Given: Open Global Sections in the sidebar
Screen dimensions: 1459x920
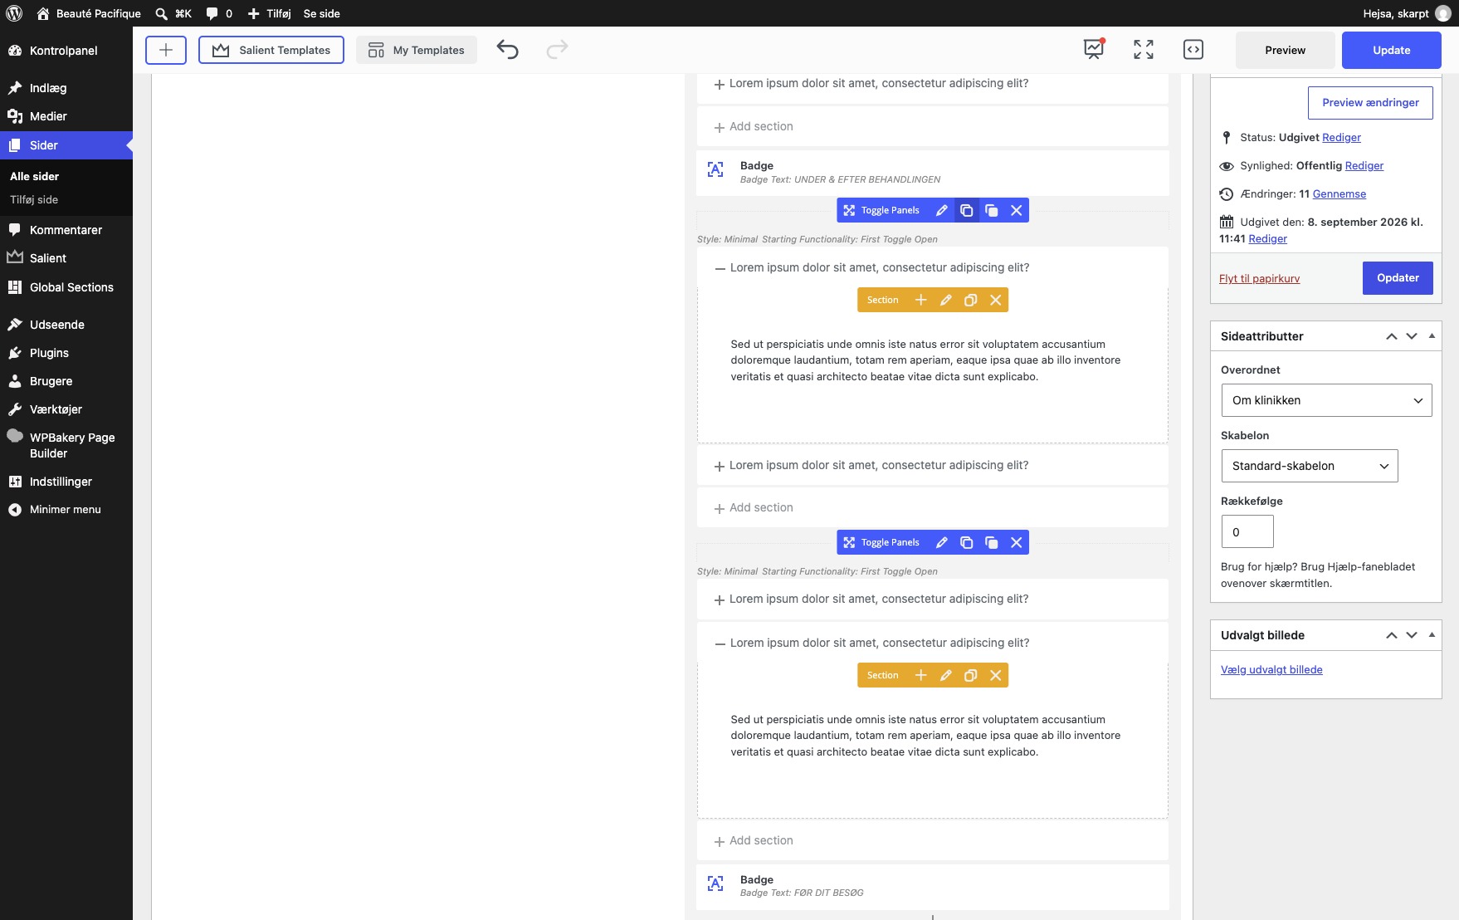Looking at the screenshot, I should (x=71, y=287).
